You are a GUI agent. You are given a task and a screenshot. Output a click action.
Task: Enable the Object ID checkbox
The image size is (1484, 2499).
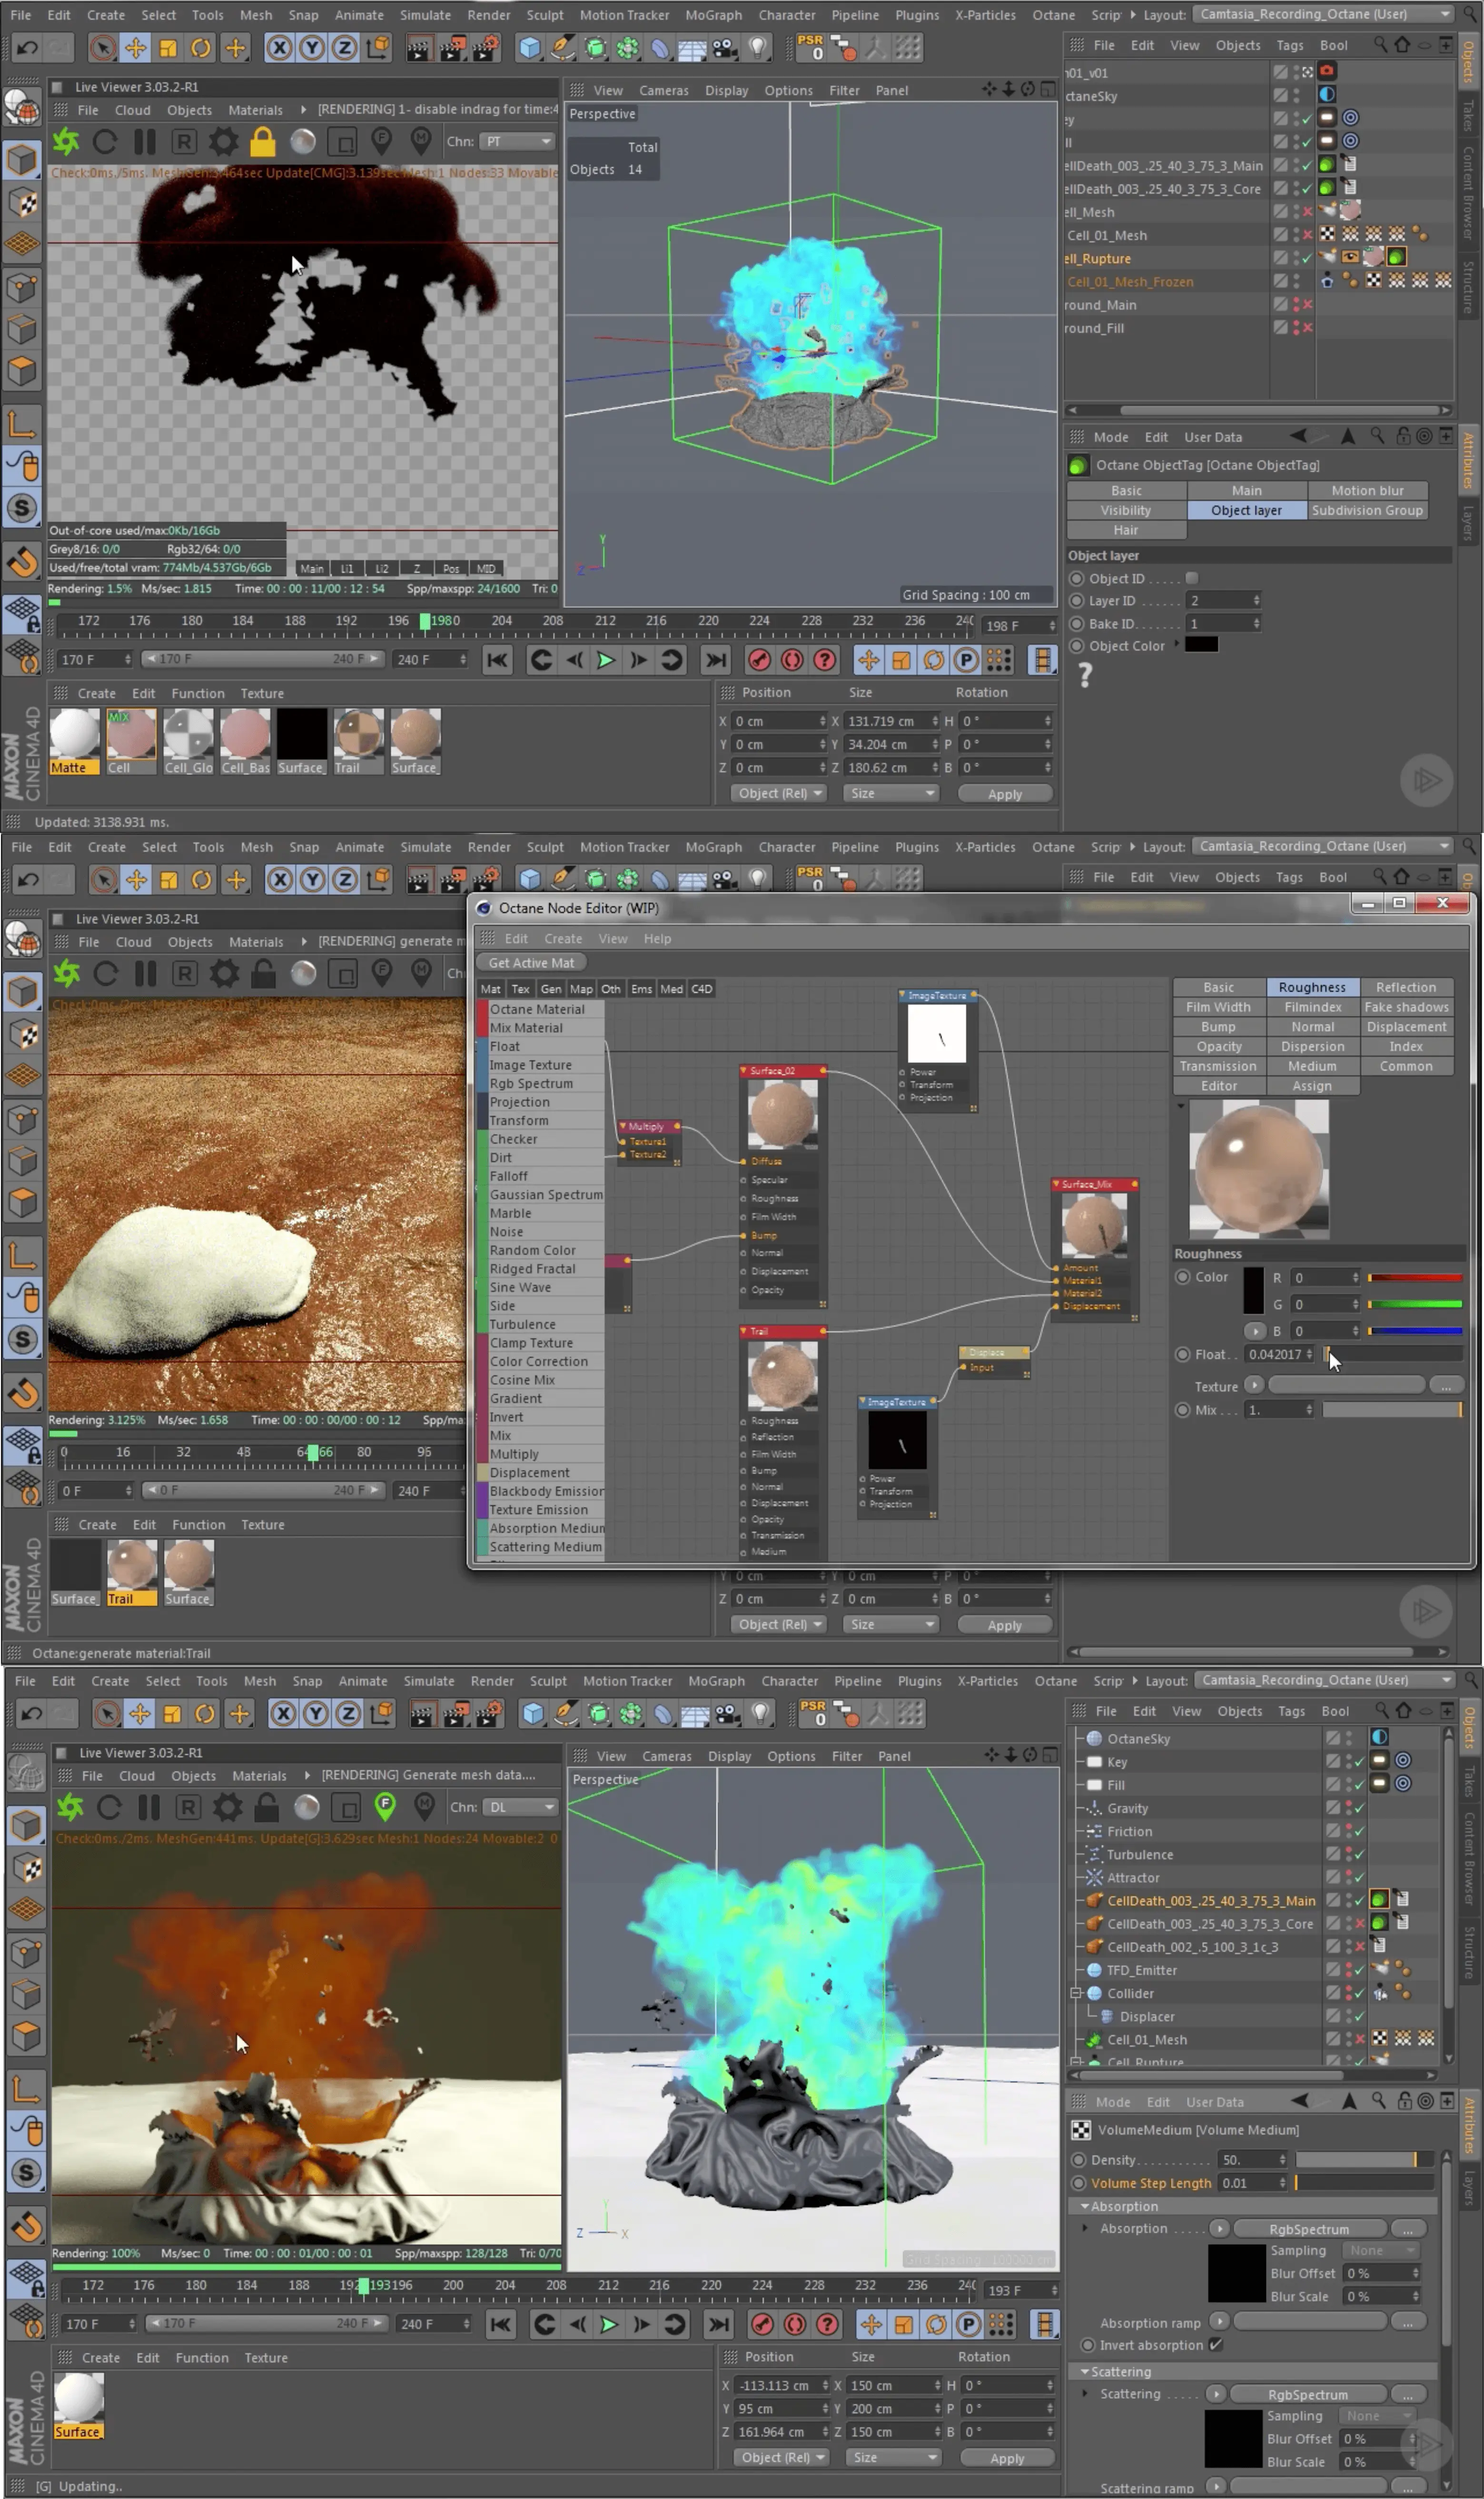click(1192, 578)
